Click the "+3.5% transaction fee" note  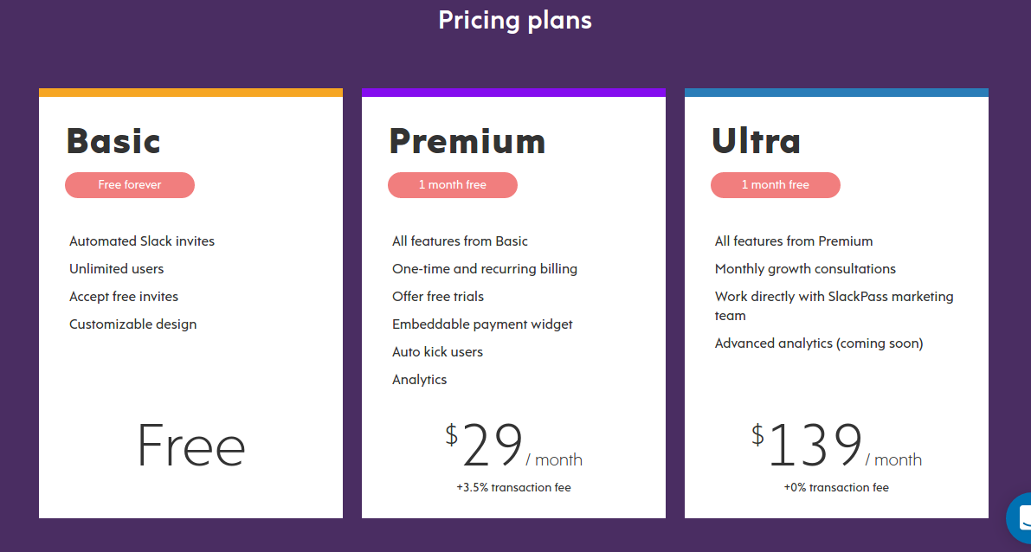point(513,487)
